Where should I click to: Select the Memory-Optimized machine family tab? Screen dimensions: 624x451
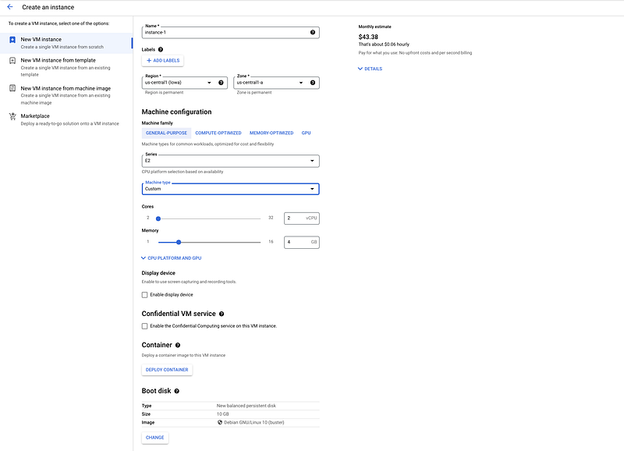pyautogui.click(x=271, y=133)
